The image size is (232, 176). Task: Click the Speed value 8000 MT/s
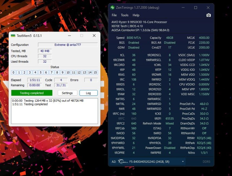[x=134, y=38]
